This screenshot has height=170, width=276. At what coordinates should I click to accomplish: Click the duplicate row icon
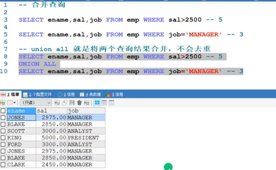click(65, 103)
